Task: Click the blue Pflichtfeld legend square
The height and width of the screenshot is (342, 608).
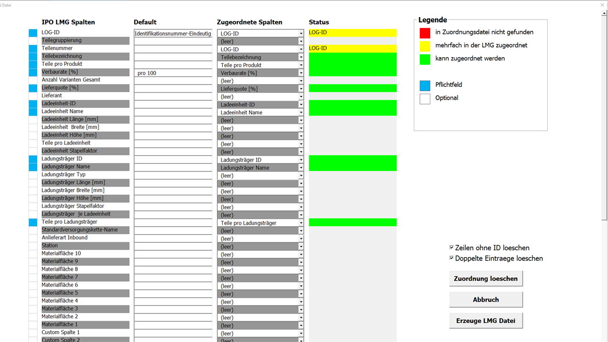Action: coord(425,85)
